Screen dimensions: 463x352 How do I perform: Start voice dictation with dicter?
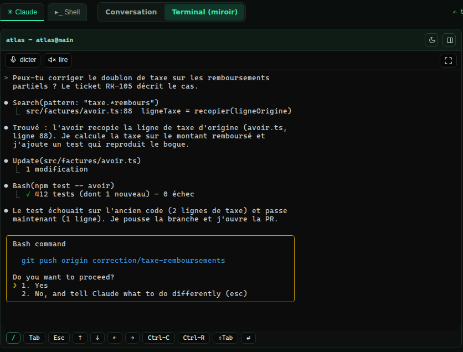[x=23, y=60]
